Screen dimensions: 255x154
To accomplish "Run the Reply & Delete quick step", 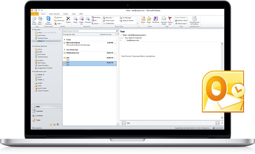I will [x=127, y=21].
